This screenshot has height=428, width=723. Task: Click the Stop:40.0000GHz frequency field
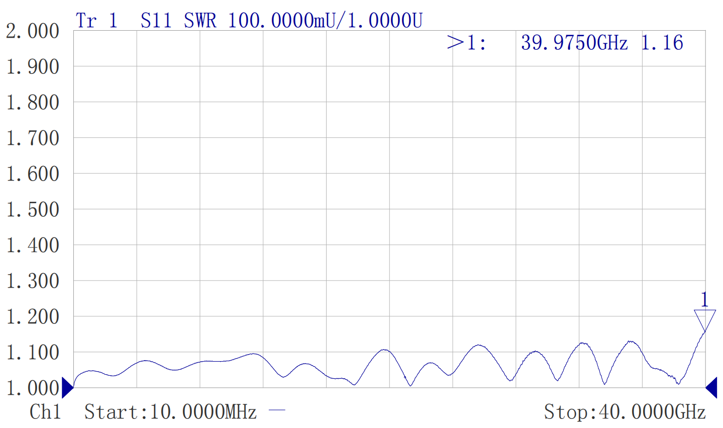point(625,412)
